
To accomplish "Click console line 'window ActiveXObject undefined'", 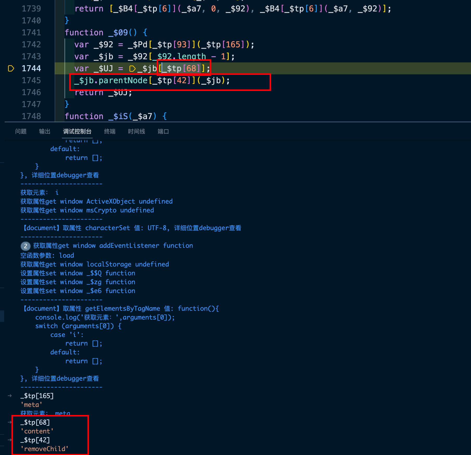I will (x=97, y=201).
